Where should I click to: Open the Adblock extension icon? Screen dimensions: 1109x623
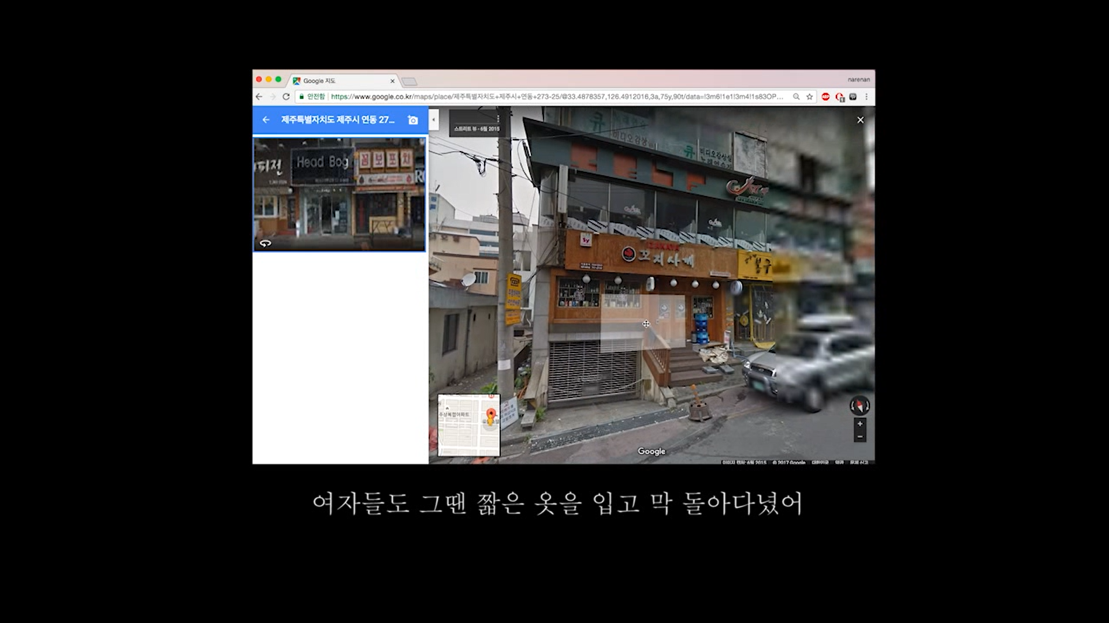(825, 97)
